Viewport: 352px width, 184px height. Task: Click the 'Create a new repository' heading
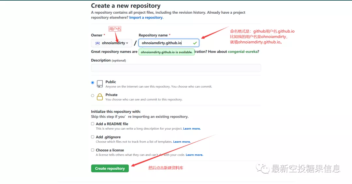[x=126, y=6]
